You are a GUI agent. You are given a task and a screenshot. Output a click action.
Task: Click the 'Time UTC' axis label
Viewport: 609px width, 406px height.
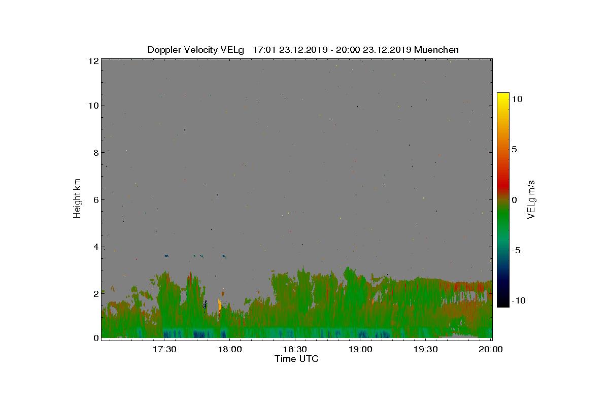pos(296,359)
